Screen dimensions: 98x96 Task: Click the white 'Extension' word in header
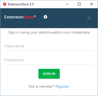click(x=14, y=17)
